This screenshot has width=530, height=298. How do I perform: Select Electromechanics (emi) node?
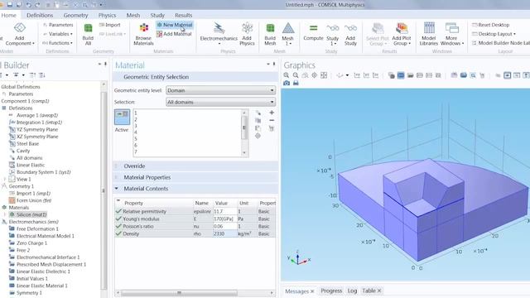[33, 222]
